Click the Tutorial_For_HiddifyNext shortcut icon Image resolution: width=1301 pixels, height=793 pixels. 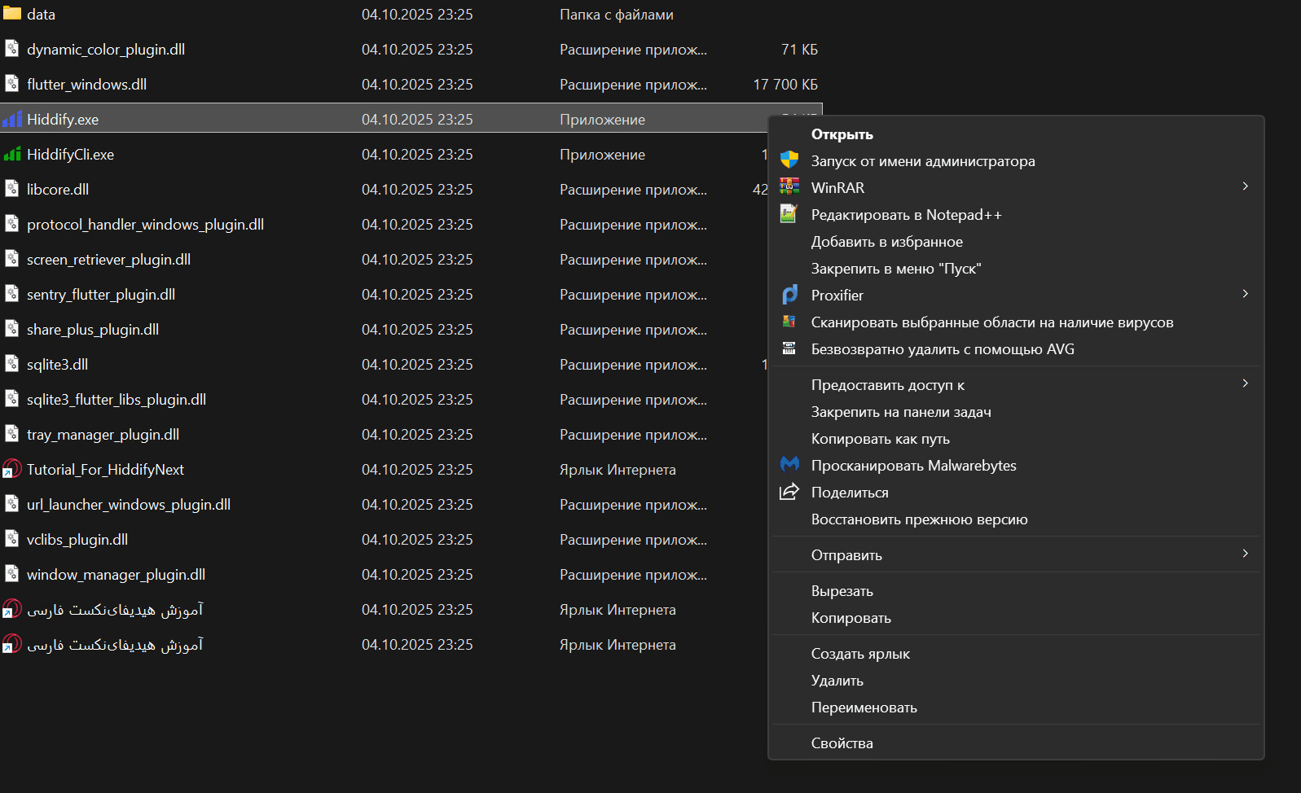(12, 470)
